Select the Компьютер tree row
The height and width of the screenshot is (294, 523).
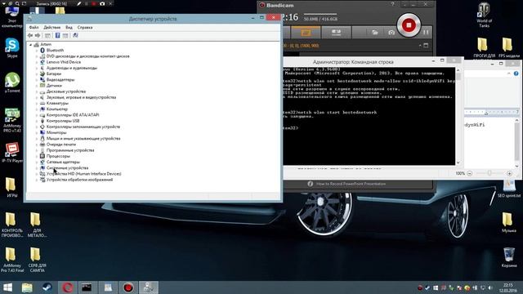pos(57,109)
